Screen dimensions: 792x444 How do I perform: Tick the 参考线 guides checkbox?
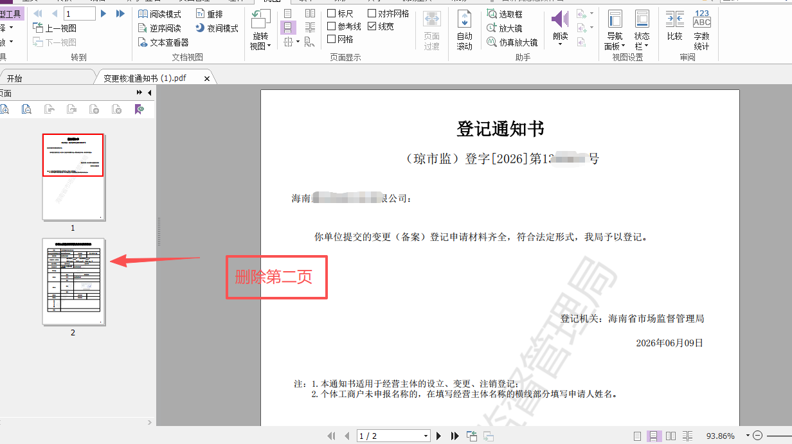click(331, 26)
